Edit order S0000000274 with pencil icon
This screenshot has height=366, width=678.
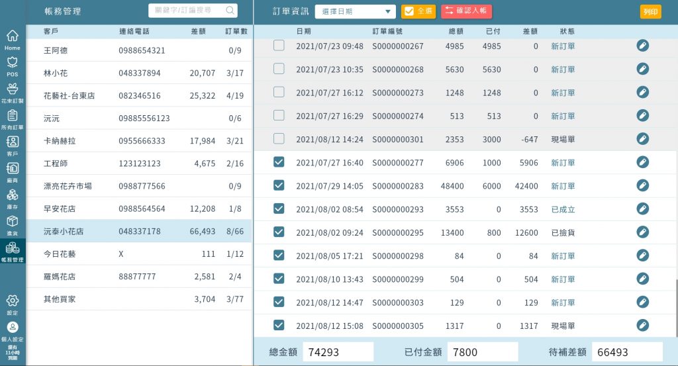click(642, 115)
